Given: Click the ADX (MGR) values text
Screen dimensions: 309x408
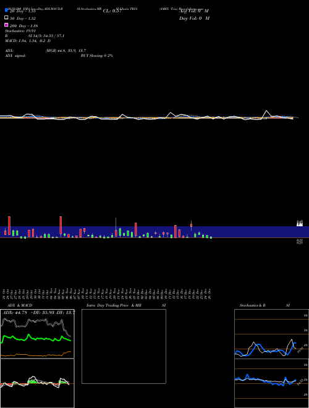Looking at the screenshot, I should click(66, 51).
